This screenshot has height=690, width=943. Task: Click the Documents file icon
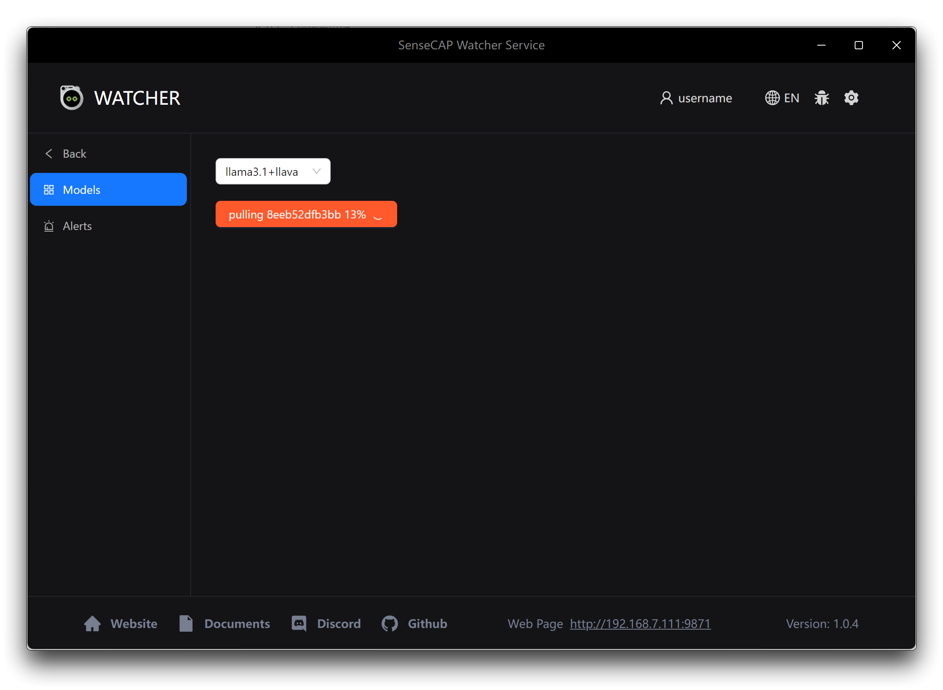186,623
